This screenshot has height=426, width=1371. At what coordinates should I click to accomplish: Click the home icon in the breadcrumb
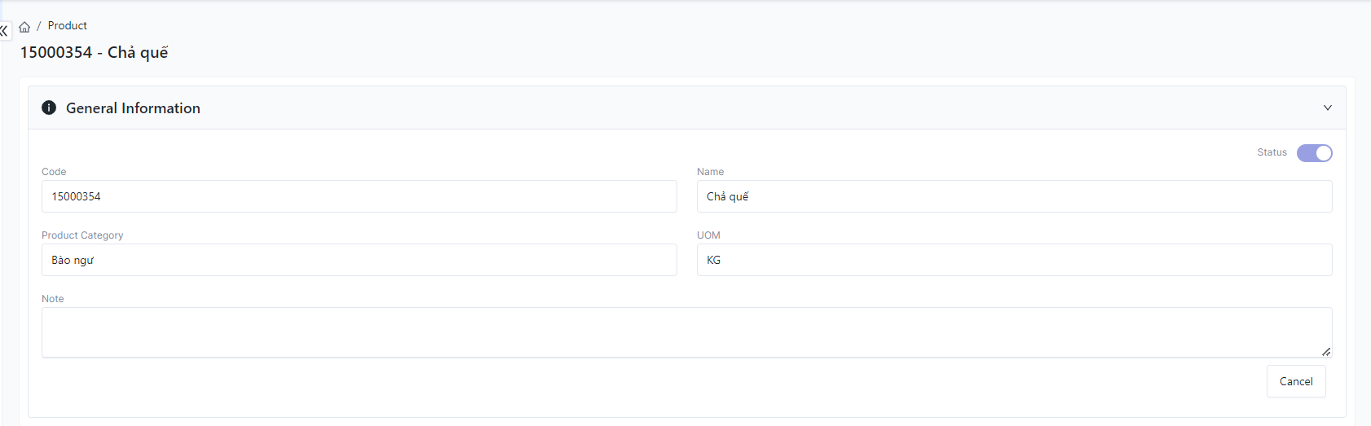coord(24,27)
